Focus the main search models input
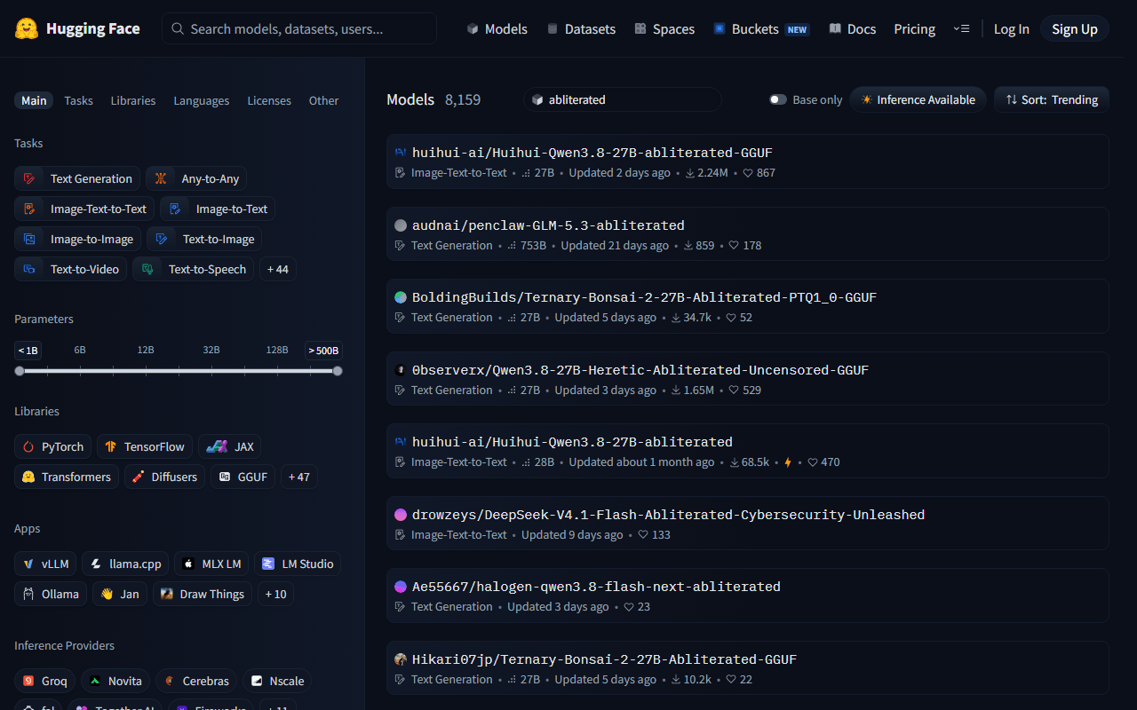The height and width of the screenshot is (710, 1137). click(299, 29)
